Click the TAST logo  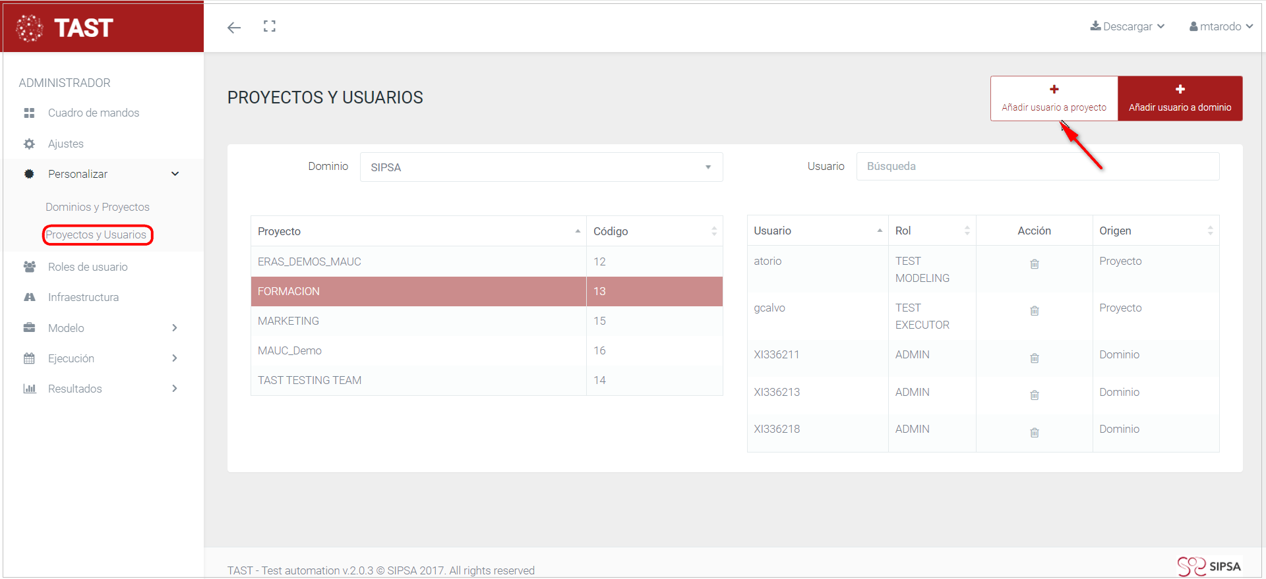pos(66,28)
